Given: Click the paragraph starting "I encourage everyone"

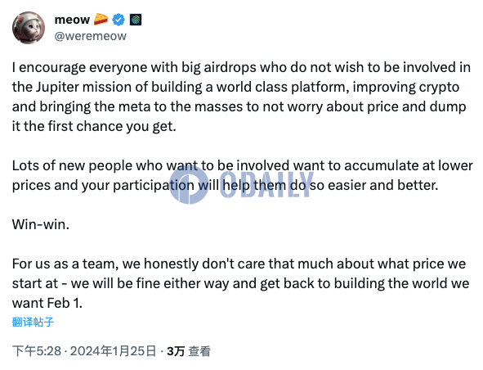Looking at the screenshot, I should 242,97.
